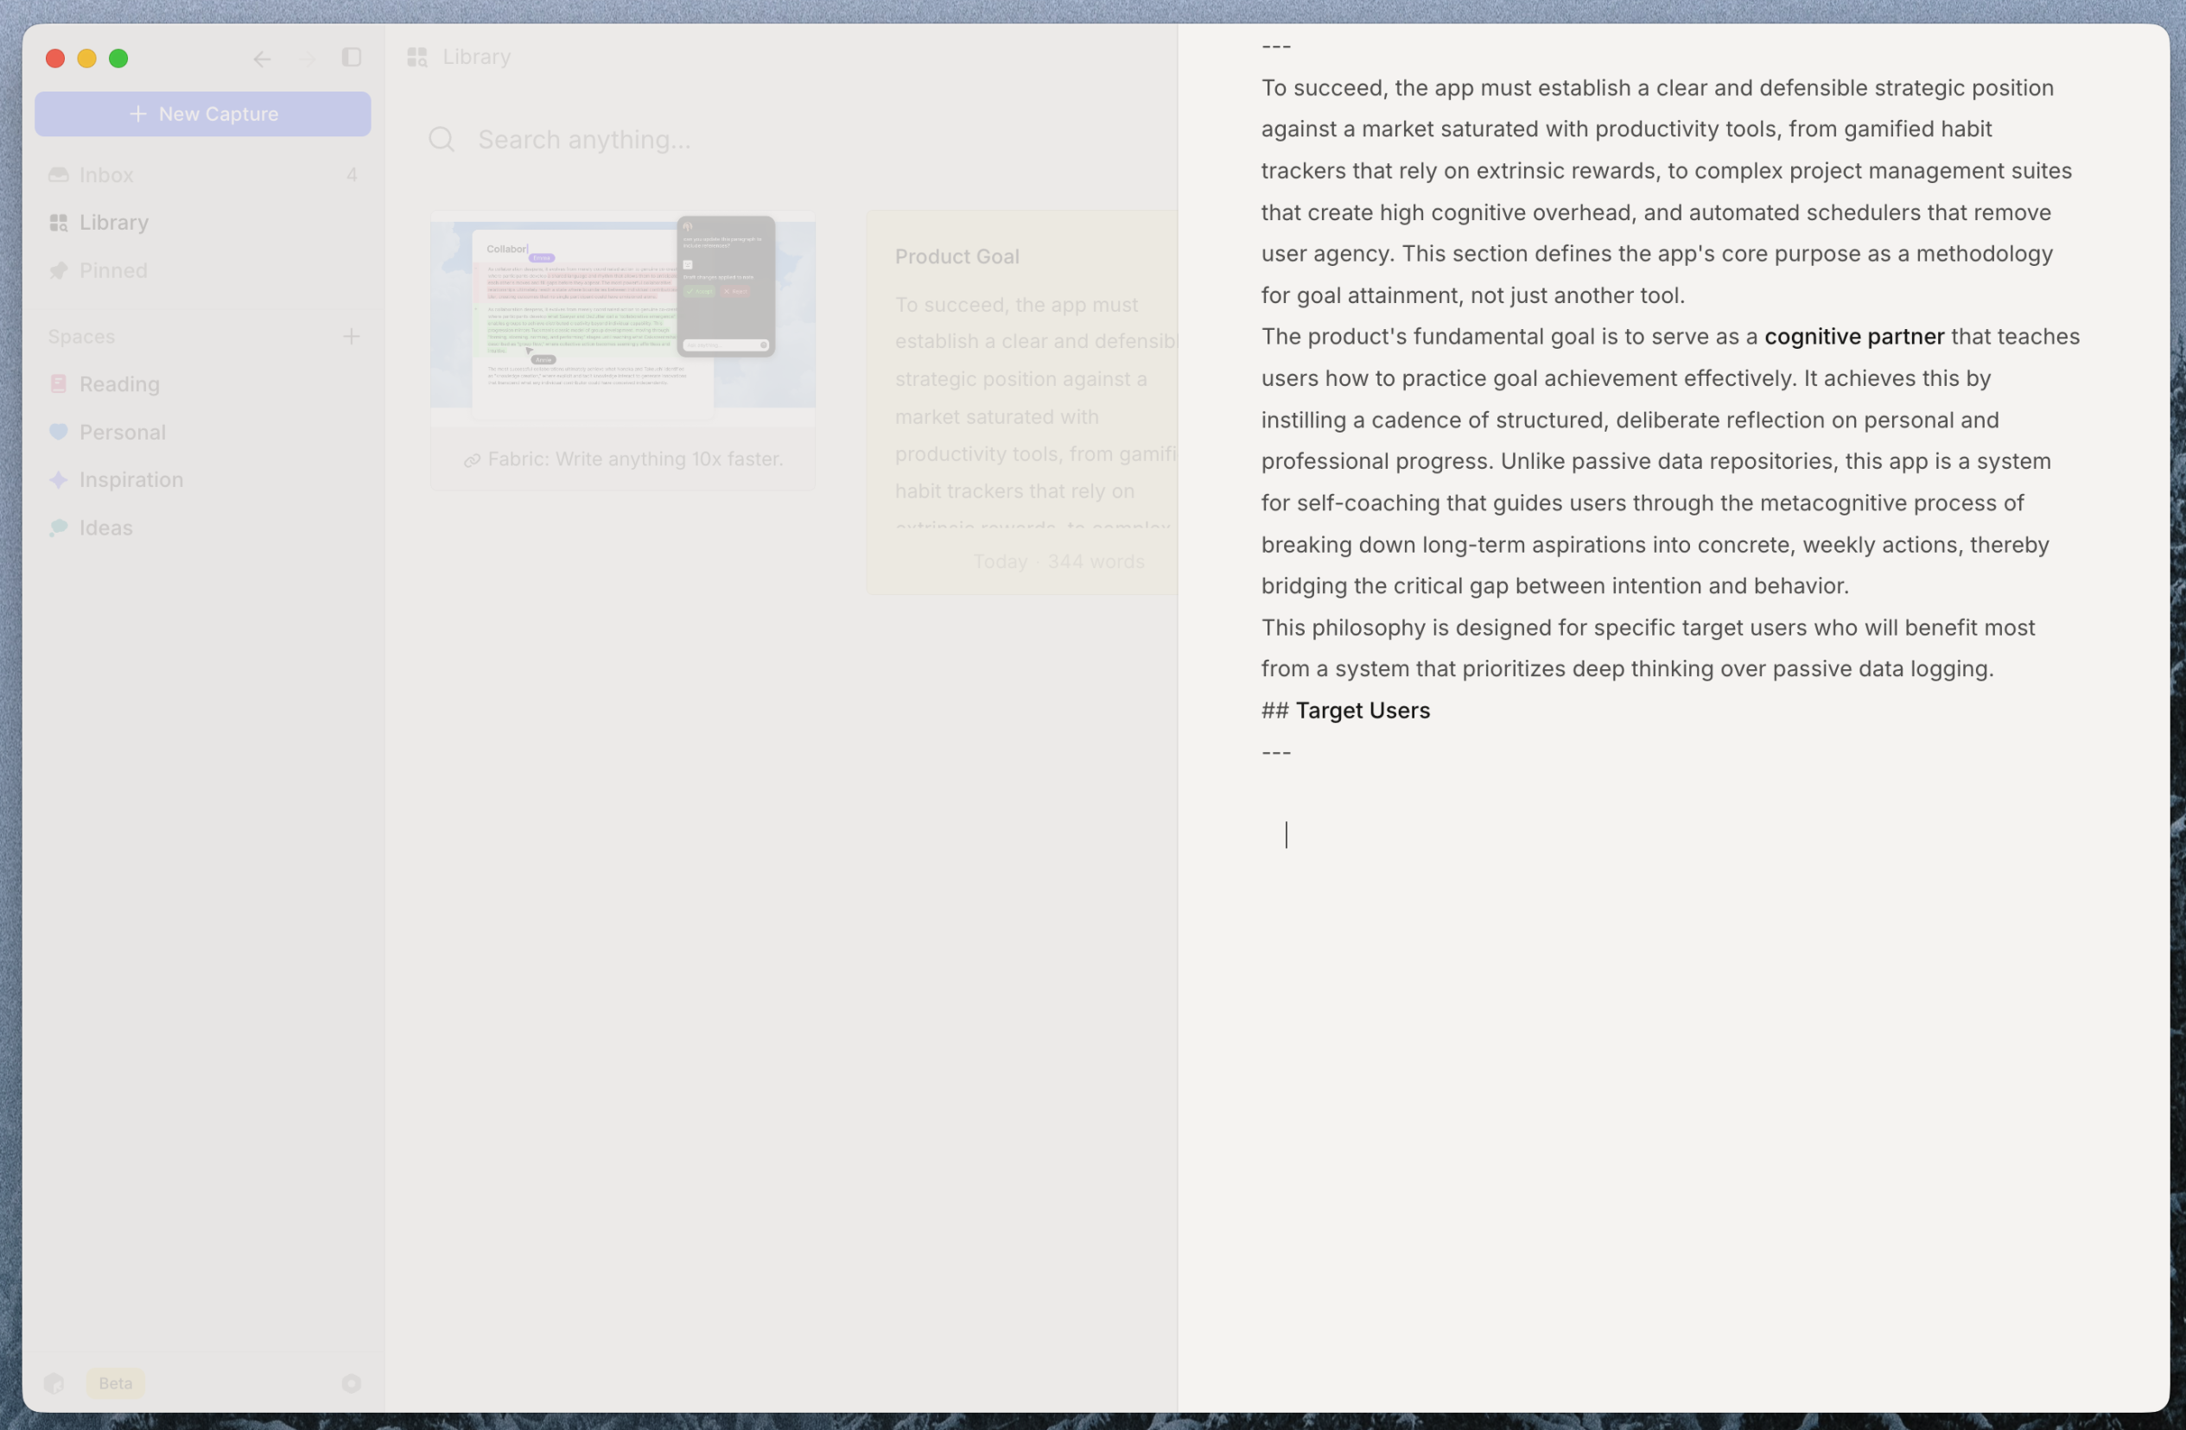Image resolution: width=2186 pixels, height=1430 pixels.
Task: Open the Inbox section
Action: pos(203,174)
